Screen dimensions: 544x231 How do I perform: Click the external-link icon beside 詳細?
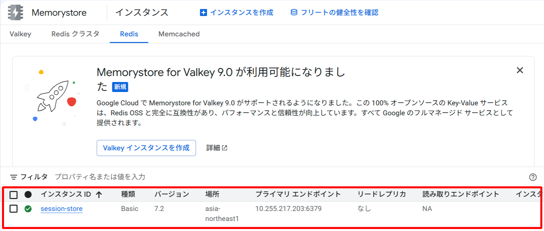[225, 148]
